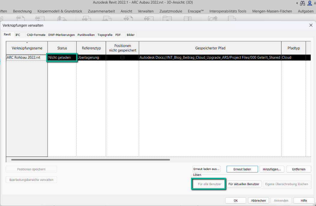Image resolution: width=316 pixels, height=206 pixels.
Task: Click the binoculars search icon
Action: coord(302,3)
